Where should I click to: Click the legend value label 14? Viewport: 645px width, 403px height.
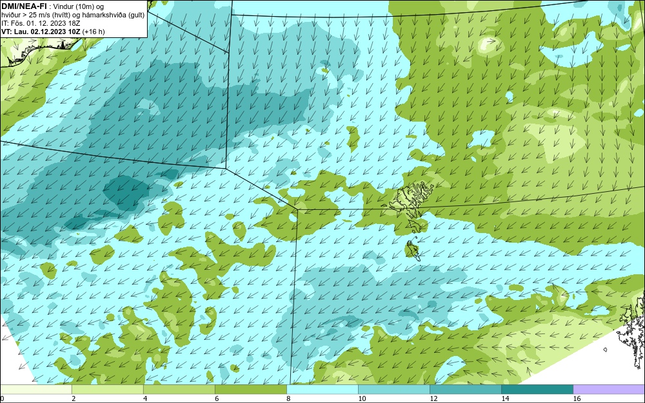(x=505, y=398)
